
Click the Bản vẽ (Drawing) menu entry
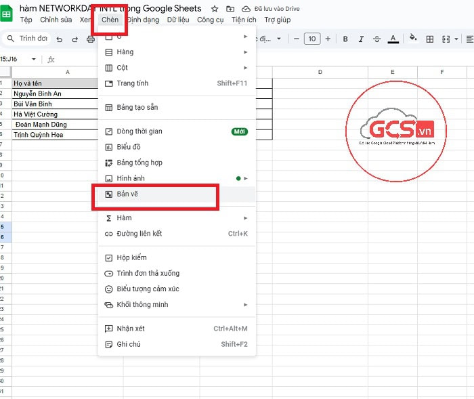point(129,194)
